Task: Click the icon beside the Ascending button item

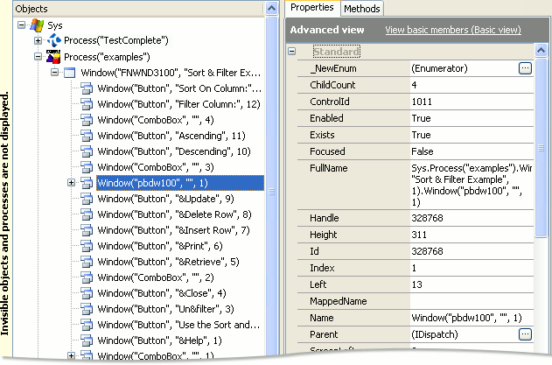Action: tap(87, 136)
